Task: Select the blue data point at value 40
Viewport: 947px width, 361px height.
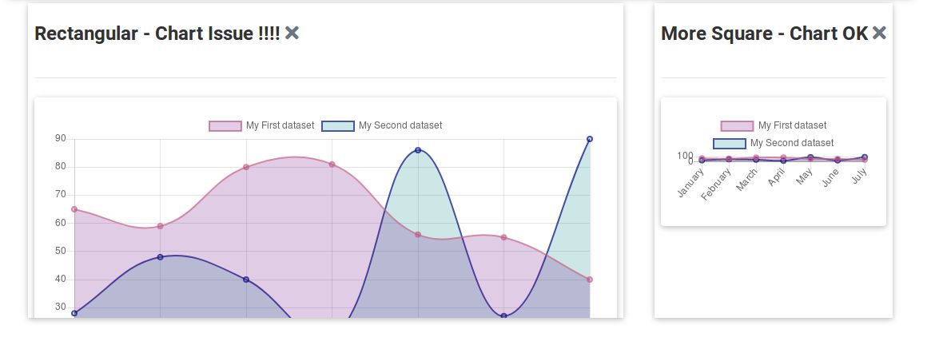Action: tap(246, 280)
